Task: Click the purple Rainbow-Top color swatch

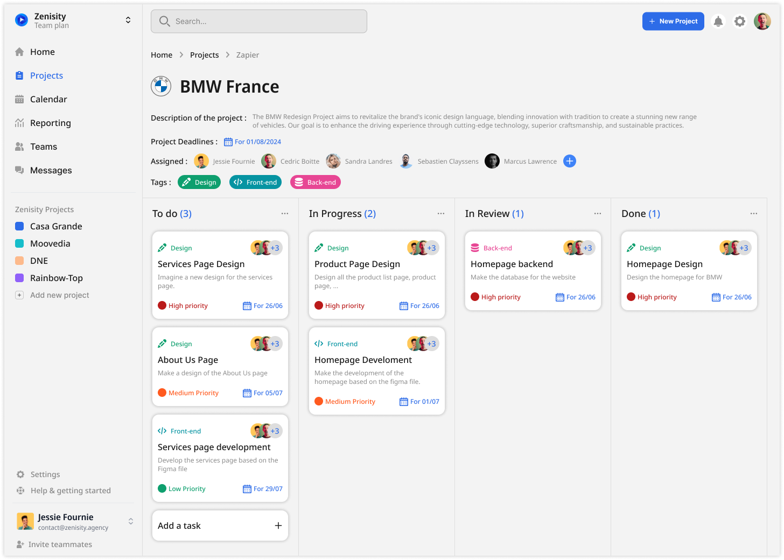Action: pos(19,278)
